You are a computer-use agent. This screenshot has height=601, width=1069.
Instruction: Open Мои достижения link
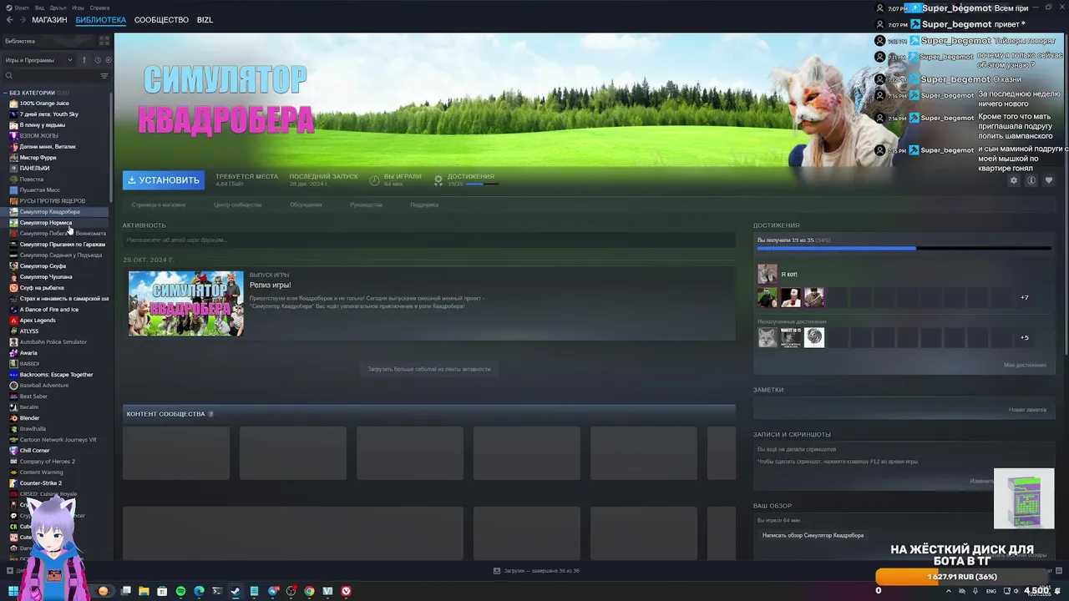[x=1025, y=365]
